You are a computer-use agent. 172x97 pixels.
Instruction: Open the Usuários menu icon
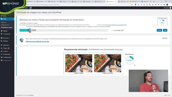(x=2, y=51)
